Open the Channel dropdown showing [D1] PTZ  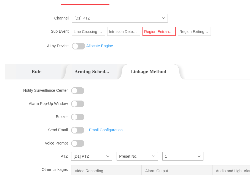pos(120,18)
